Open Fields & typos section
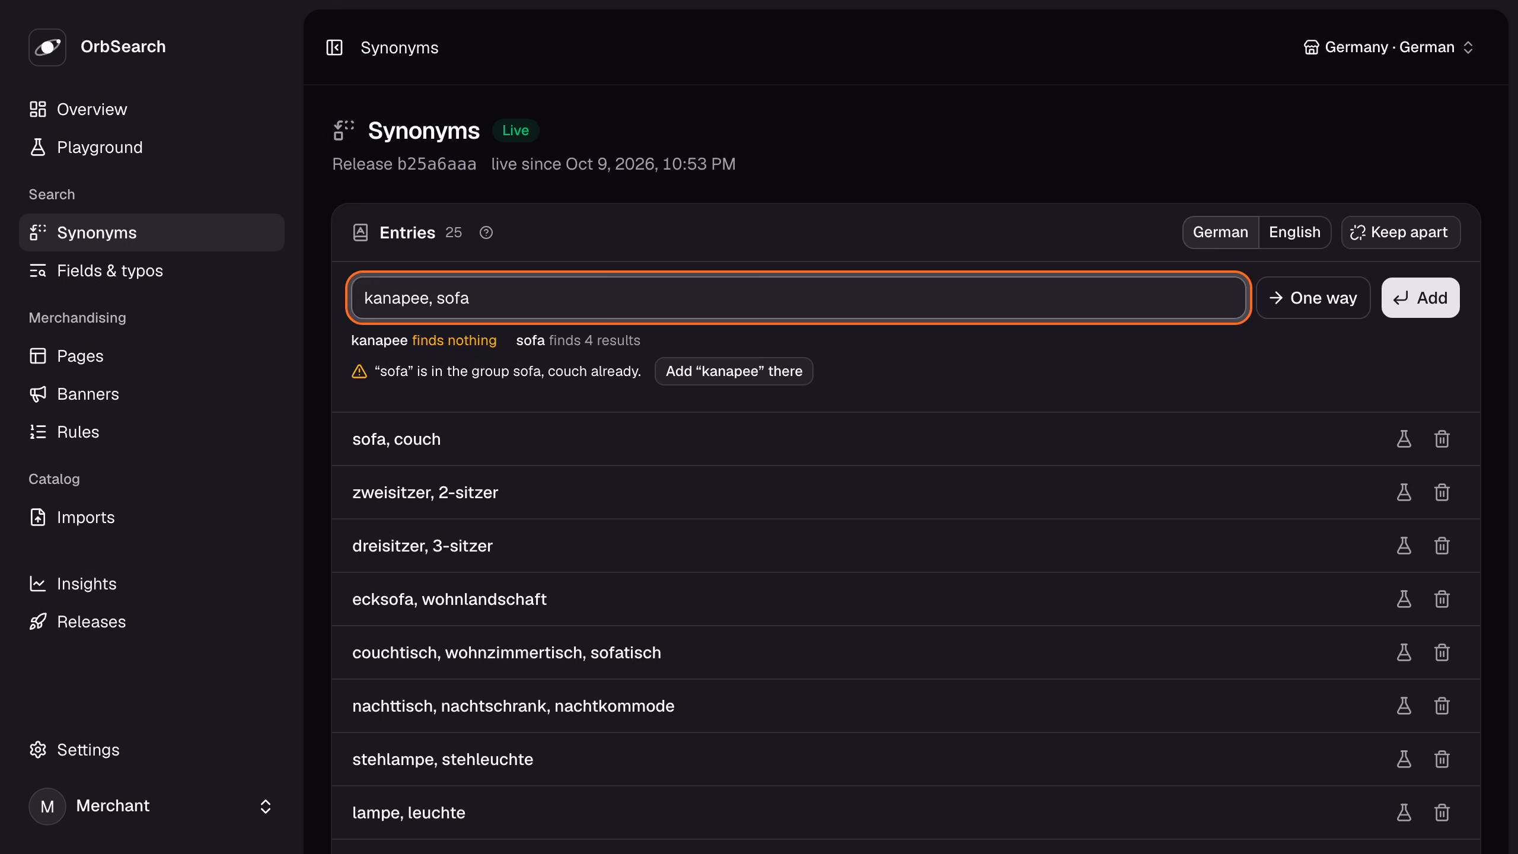Viewport: 1518px width, 854px height. pyautogui.click(x=152, y=270)
